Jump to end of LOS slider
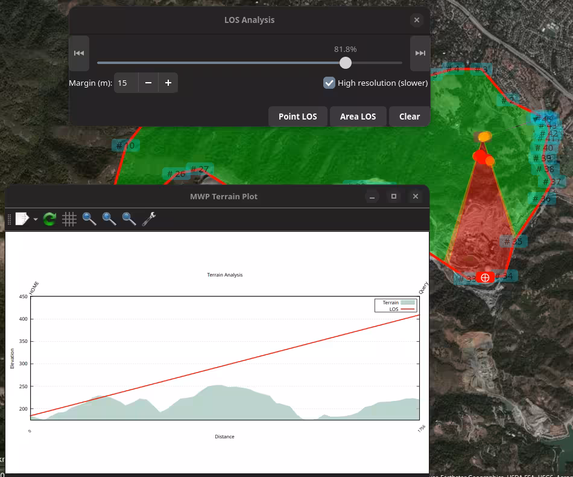 tap(420, 53)
